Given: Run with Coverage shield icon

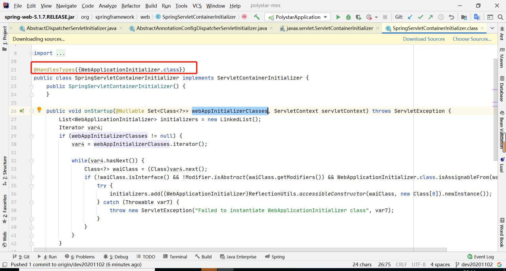Looking at the screenshot, I should tap(358, 17).
